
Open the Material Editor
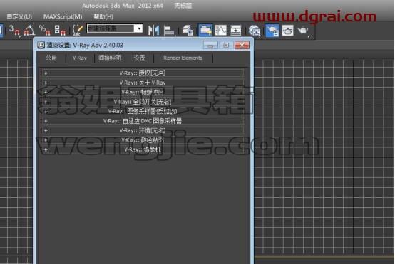tap(255, 31)
